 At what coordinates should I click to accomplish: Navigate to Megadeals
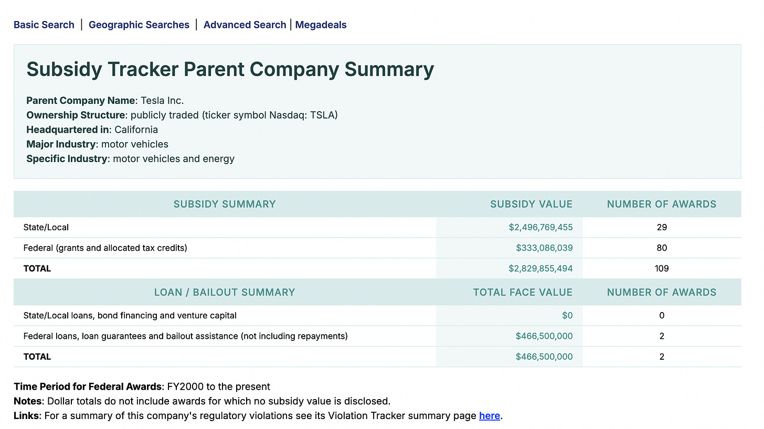tap(321, 25)
